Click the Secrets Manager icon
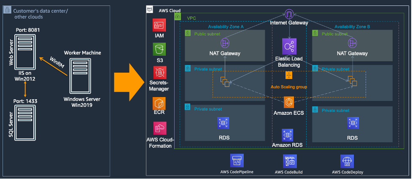 pos(159,72)
